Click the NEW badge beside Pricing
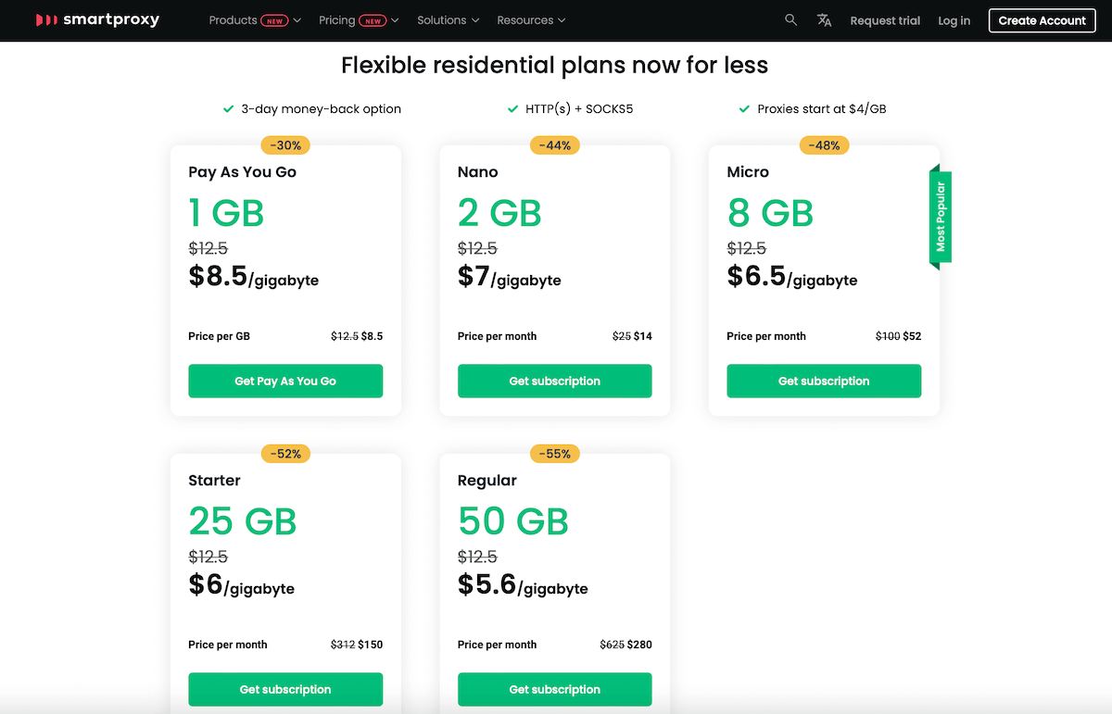Screen dimensions: 1112x714 pyautogui.click(x=373, y=20)
